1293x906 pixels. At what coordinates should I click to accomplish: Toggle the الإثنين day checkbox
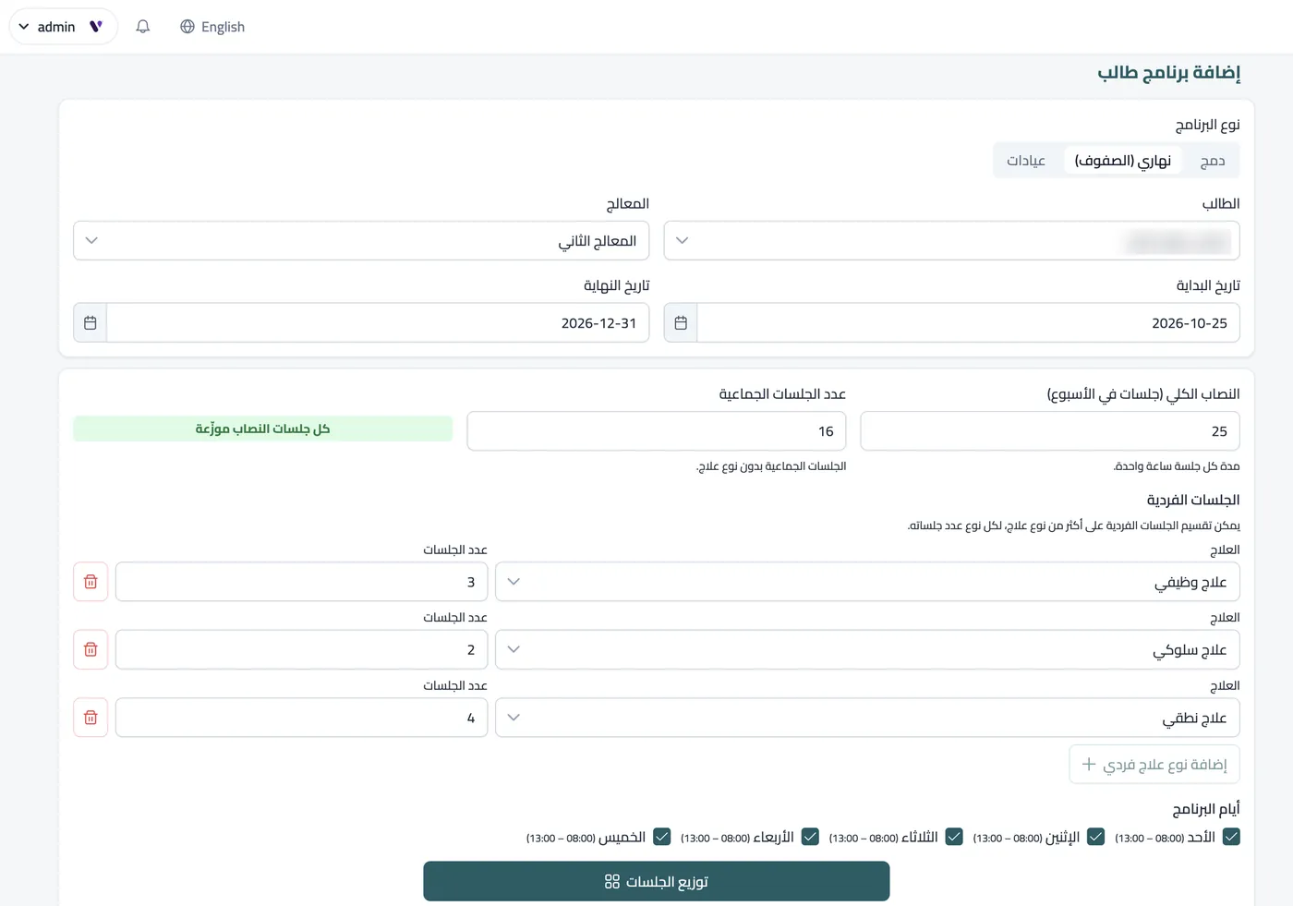coord(1096,837)
